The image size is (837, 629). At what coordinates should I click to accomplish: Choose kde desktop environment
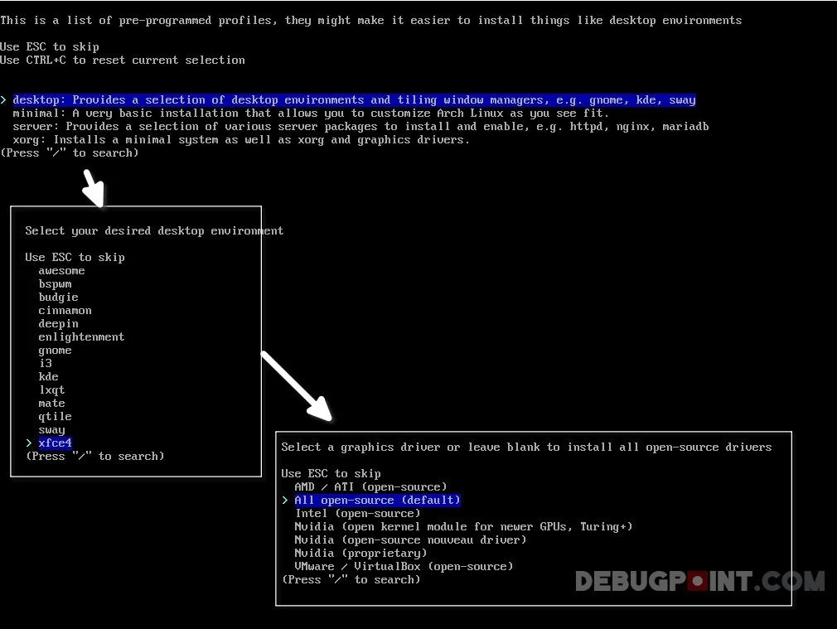coord(48,376)
